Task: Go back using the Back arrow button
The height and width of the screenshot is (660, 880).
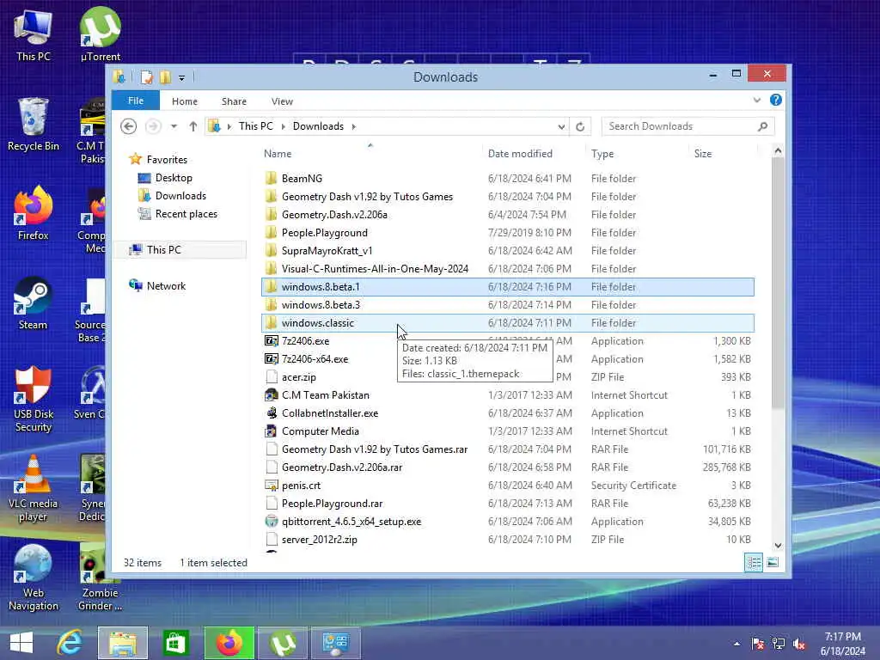Action: pyautogui.click(x=129, y=126)
